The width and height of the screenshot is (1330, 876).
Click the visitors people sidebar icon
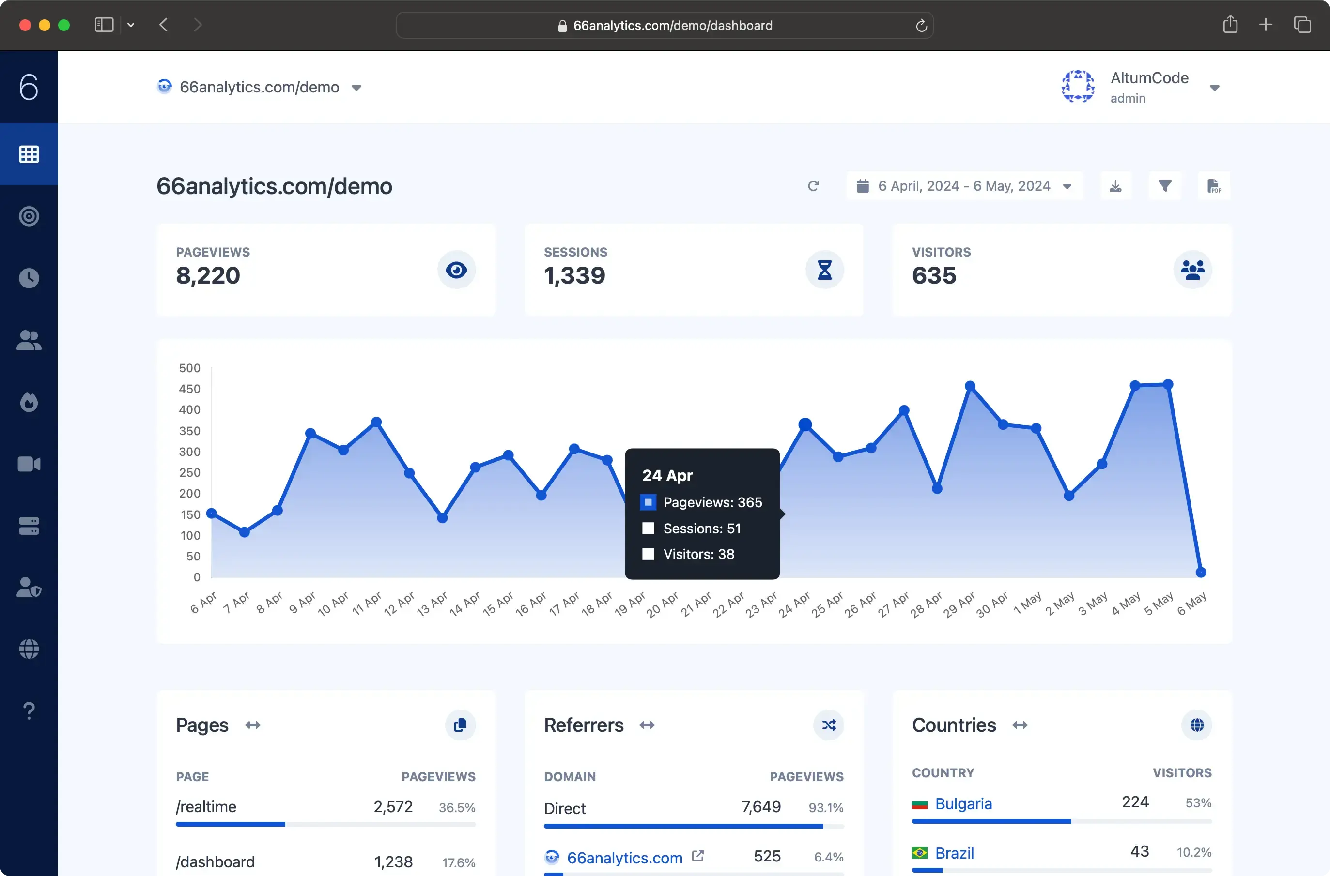[x=29, y=340]
